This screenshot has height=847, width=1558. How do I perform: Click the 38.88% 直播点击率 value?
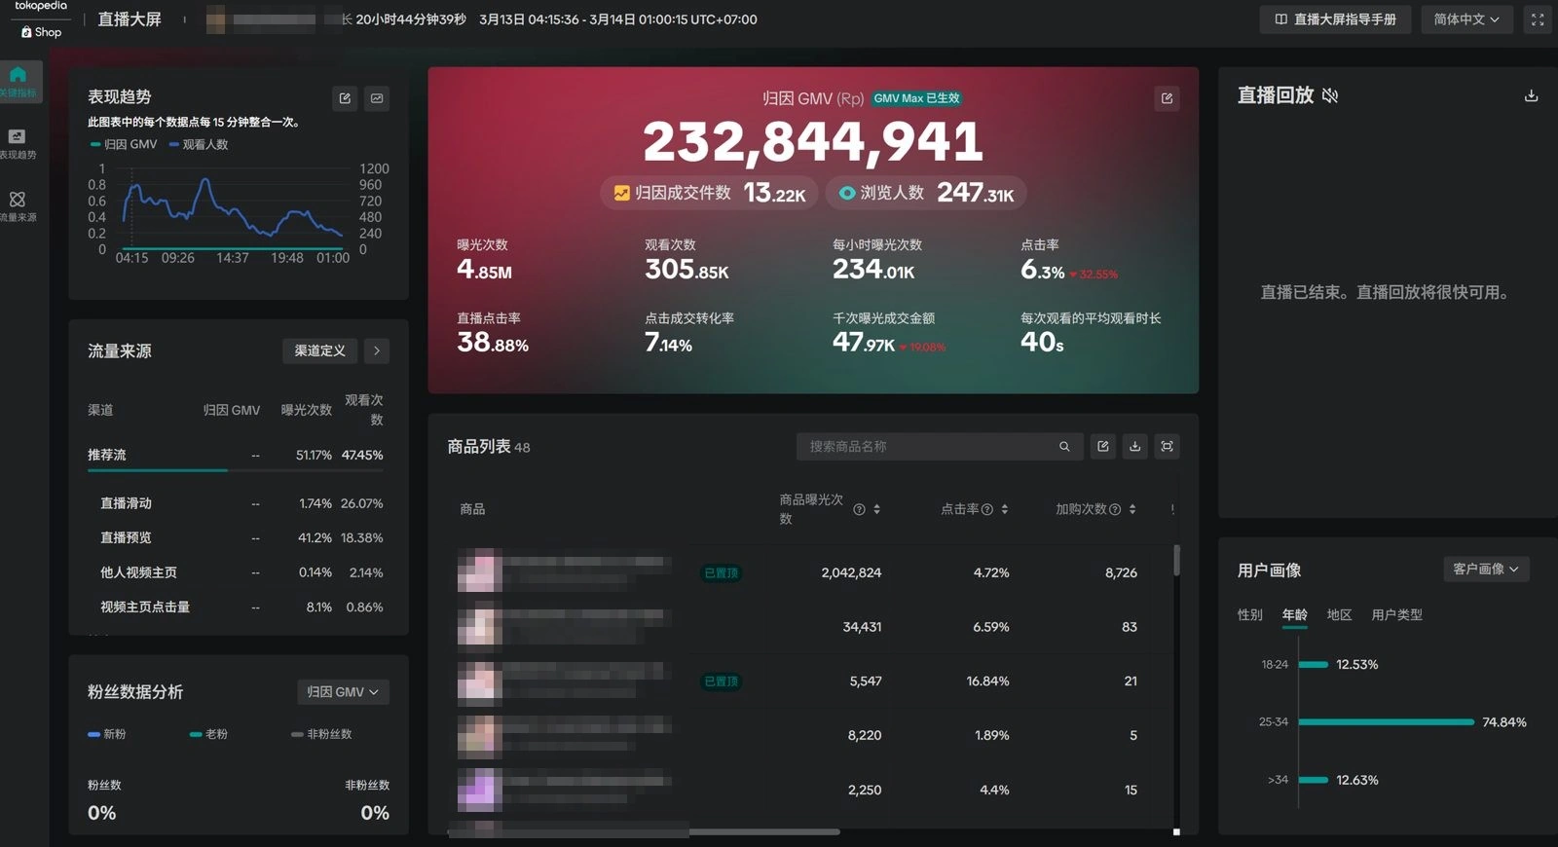tap(493, 343)
